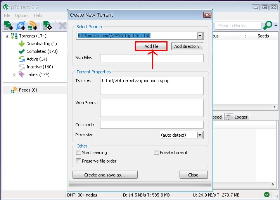Click torrent list horizontal scrollbar right arrow

(275, 107)
